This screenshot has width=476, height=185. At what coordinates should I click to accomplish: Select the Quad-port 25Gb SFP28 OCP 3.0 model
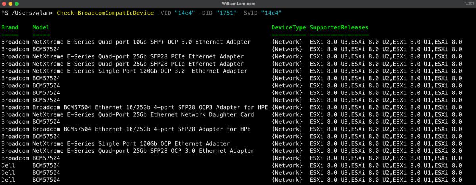pyautogui.click(x=143, y=151)
